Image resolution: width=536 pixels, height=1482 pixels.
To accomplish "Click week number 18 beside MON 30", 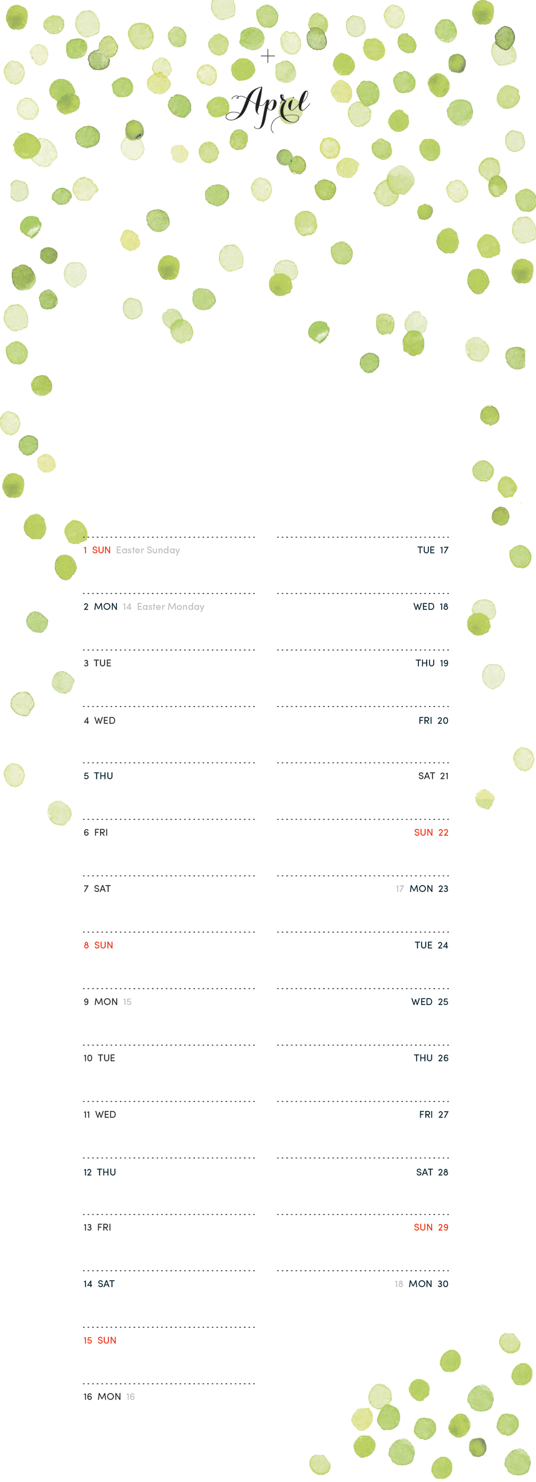I will click(x=399, y=1284).
